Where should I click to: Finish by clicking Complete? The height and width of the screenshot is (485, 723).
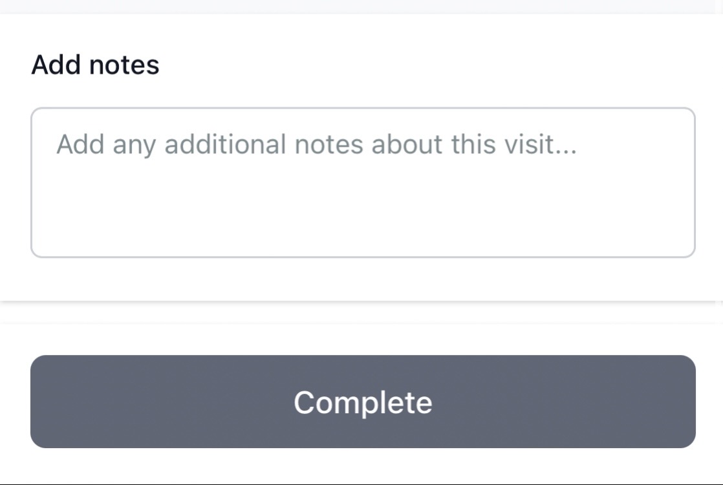363,402
